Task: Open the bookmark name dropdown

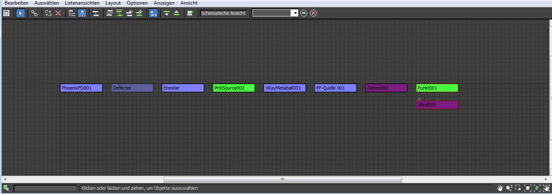Action: click(295, 13)
